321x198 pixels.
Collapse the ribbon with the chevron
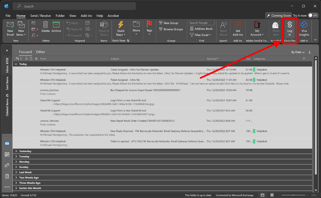point(315,40)
